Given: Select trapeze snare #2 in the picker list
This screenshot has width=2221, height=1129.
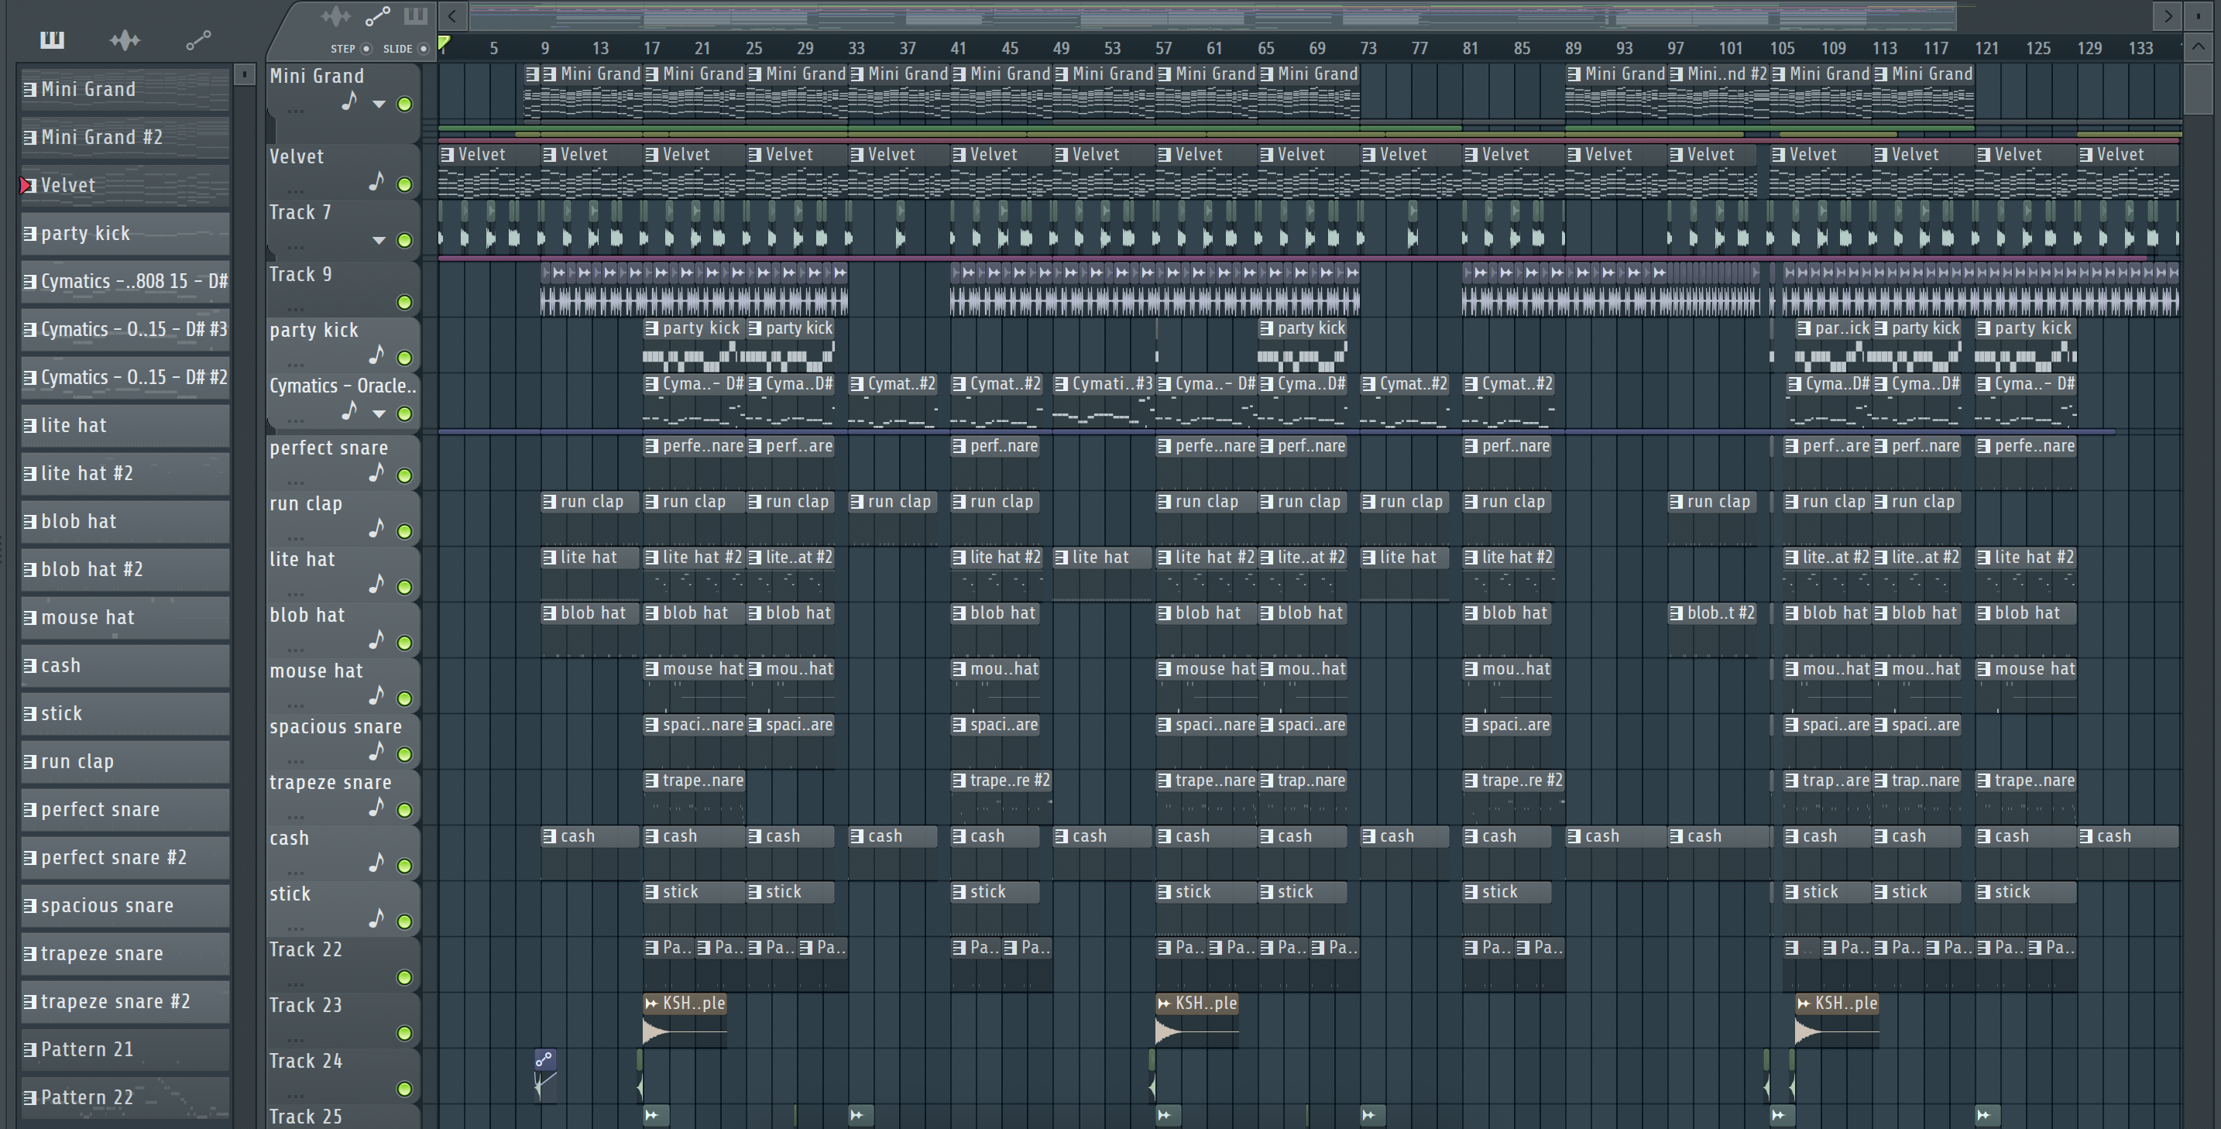Looking at the screenshot, I should pyautogui.click(x=125, y=1001).
